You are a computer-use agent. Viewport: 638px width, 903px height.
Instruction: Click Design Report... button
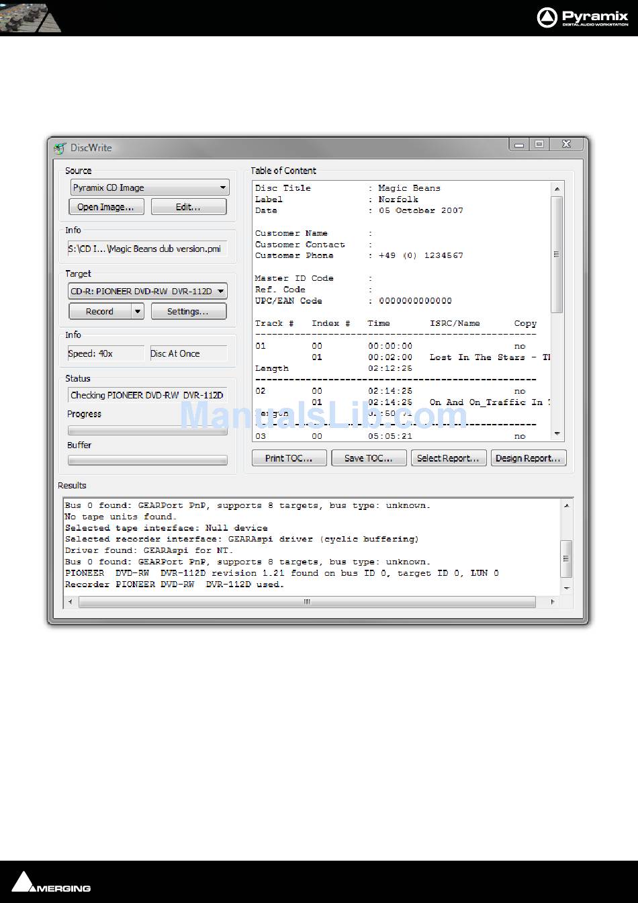click(529, 458)
